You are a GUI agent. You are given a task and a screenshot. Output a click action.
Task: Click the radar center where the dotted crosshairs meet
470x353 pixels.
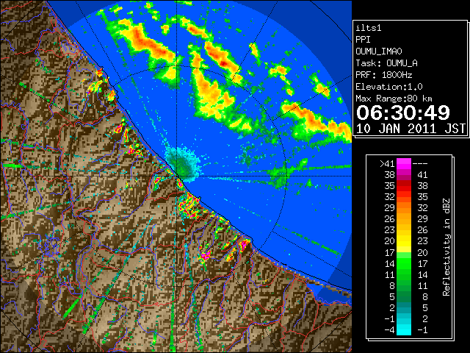[x=176, y=176]
